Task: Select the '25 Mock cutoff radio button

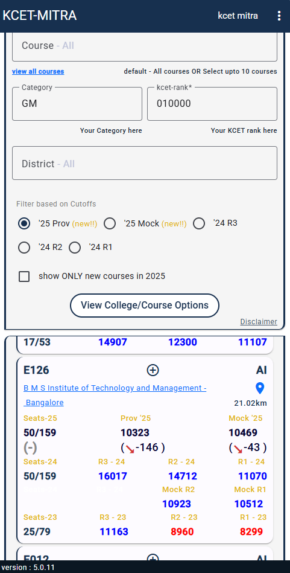Action: click(x=110, y=223)
